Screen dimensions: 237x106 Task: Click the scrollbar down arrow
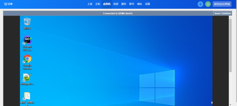(230, 105)
